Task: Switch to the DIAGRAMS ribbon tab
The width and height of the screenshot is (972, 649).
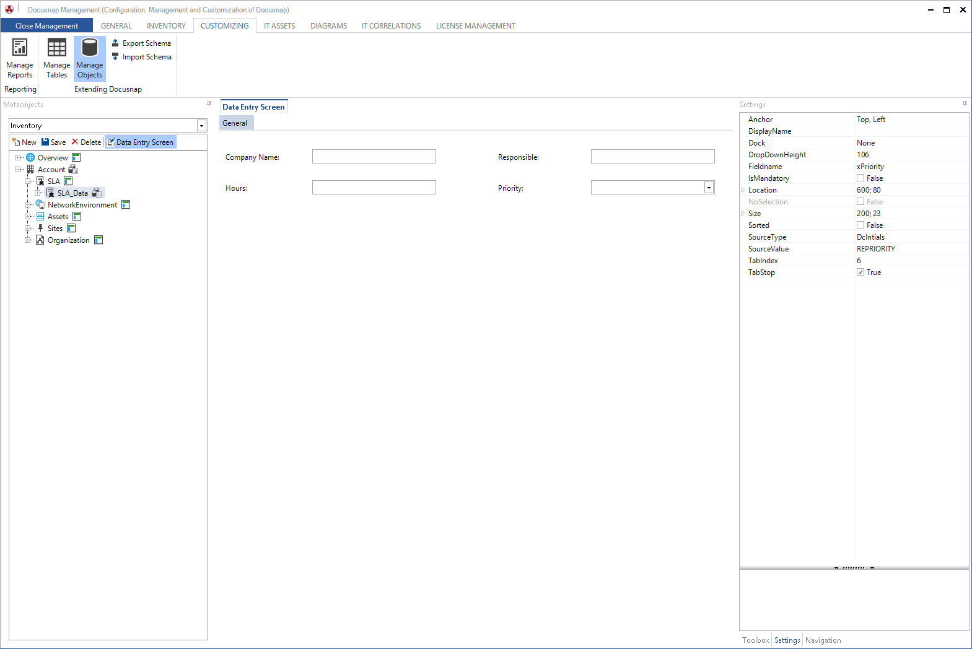Action: (x=328, y=25)
